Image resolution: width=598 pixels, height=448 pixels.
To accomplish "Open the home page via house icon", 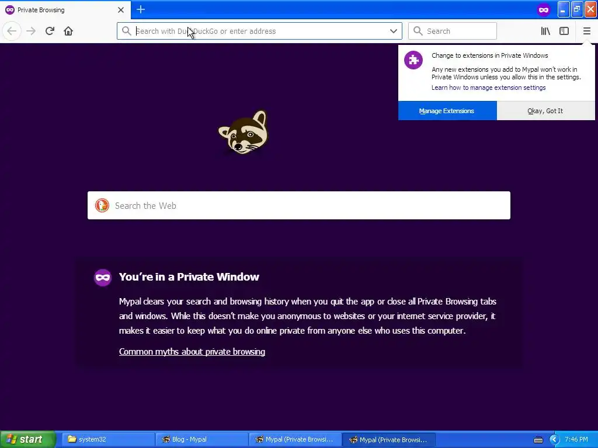I will 68,31.
